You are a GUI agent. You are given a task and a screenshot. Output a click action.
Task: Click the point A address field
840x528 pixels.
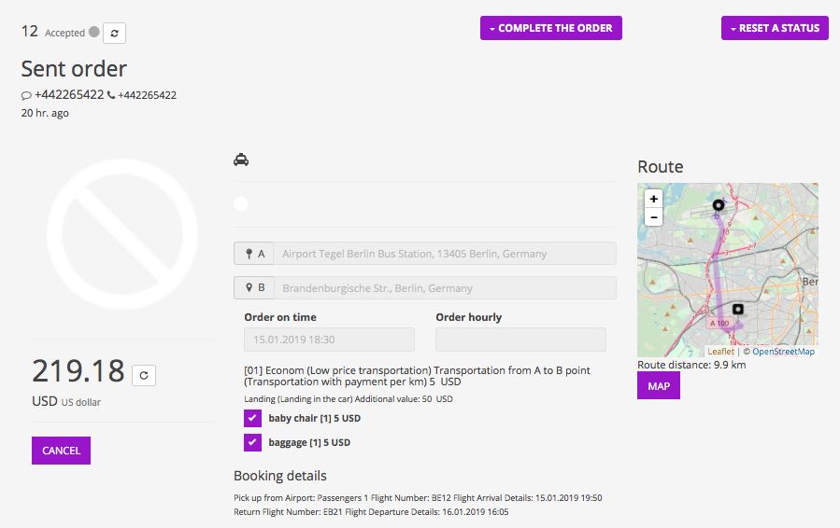coord(447,254)
